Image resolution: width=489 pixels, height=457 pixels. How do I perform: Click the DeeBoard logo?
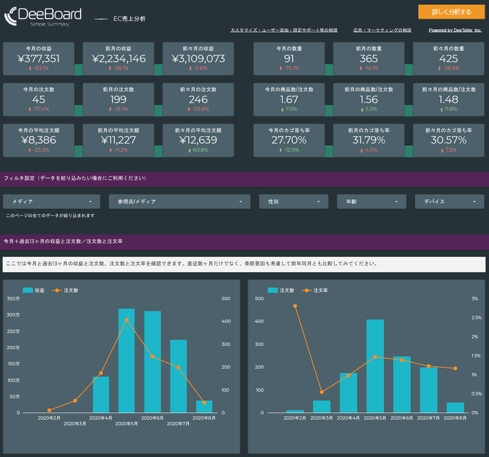(x=43, y=17)
